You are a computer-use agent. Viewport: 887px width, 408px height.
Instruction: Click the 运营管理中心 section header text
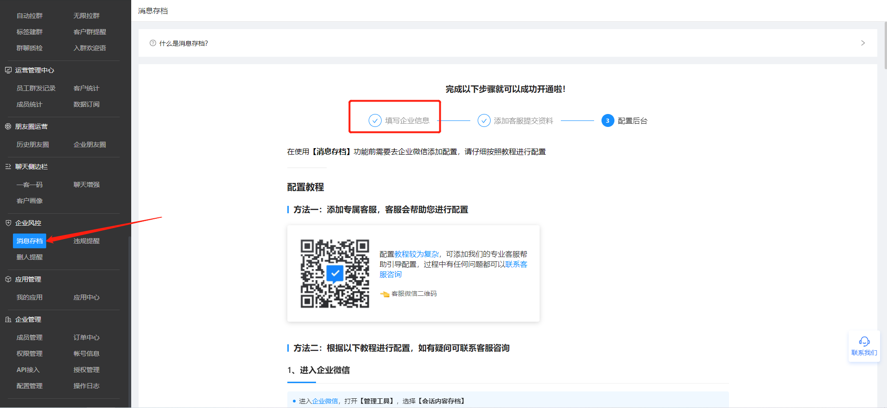[35, 70]
